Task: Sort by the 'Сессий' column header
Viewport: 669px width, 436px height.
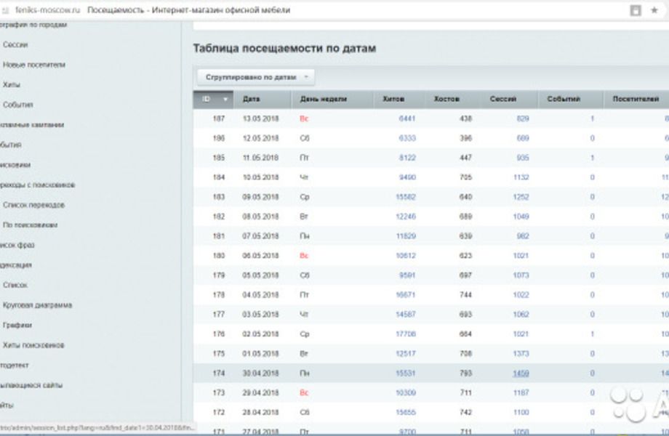Action: (x=503, y=99)
